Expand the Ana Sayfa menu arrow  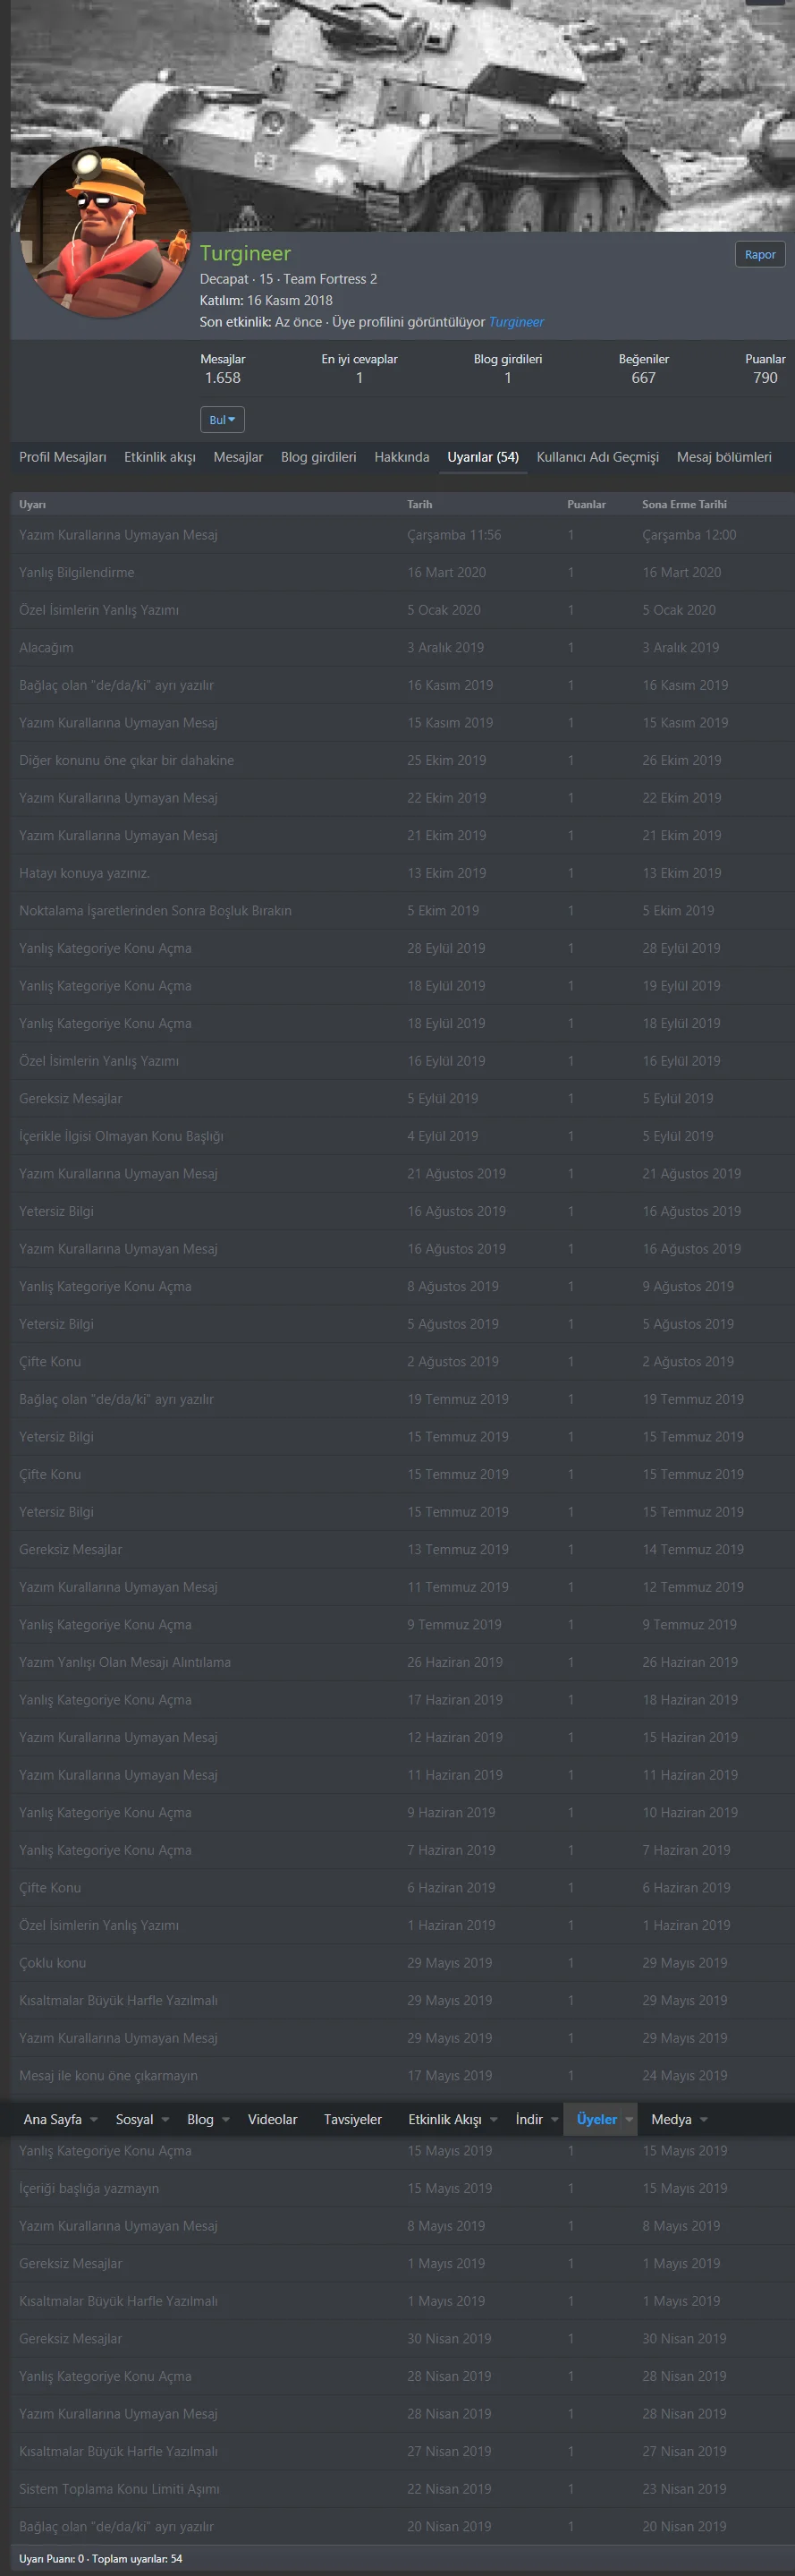point(94,2119)
